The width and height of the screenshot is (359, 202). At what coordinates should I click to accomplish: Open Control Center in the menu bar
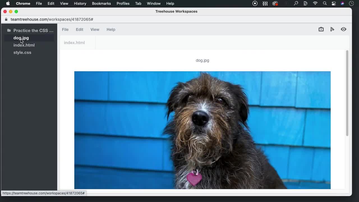coord(333,3)
